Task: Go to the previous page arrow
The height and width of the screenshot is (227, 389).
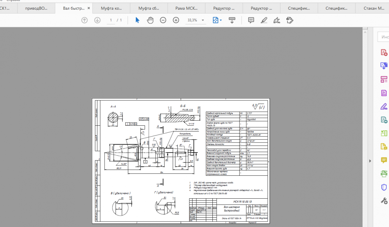Action: pos(84,20)
